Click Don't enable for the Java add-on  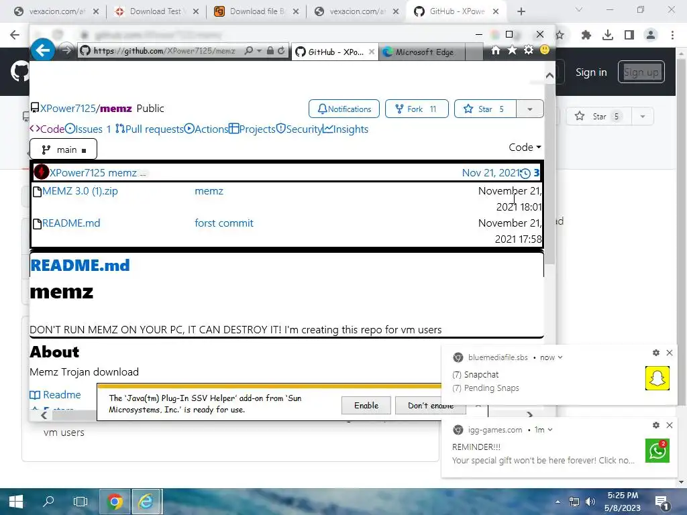pos(431,406)
